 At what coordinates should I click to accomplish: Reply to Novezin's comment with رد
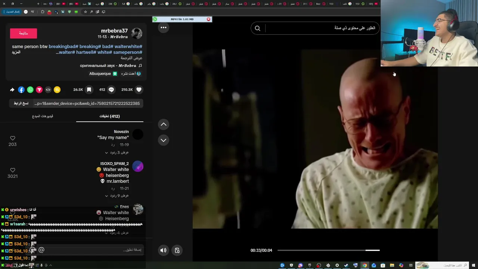[x=113, y=145]
